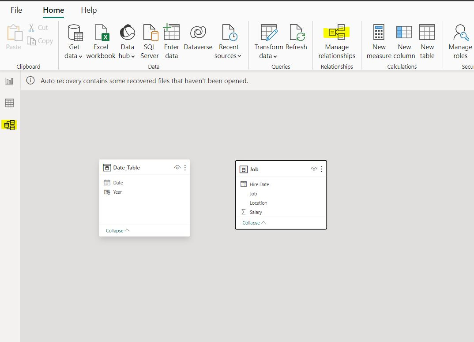Screen dimensions: 474x342
Task: Expand the Get data dropdown arrow
Action: [80, 56]
